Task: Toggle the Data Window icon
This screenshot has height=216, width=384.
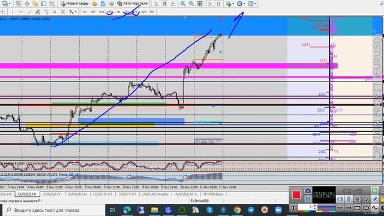Action: point(27,4)
